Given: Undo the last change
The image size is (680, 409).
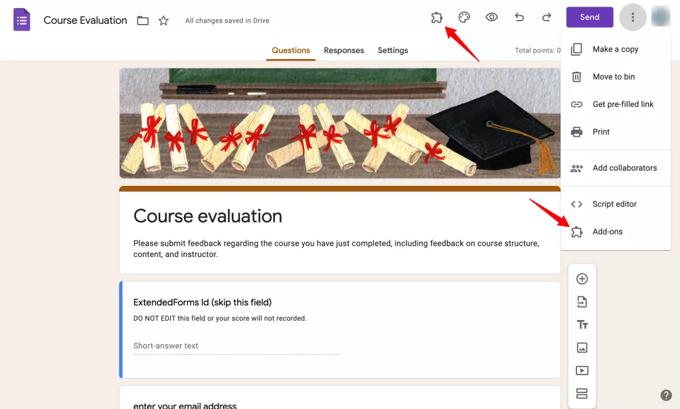Looking at the screenshot, I should [x=519, y=18].
